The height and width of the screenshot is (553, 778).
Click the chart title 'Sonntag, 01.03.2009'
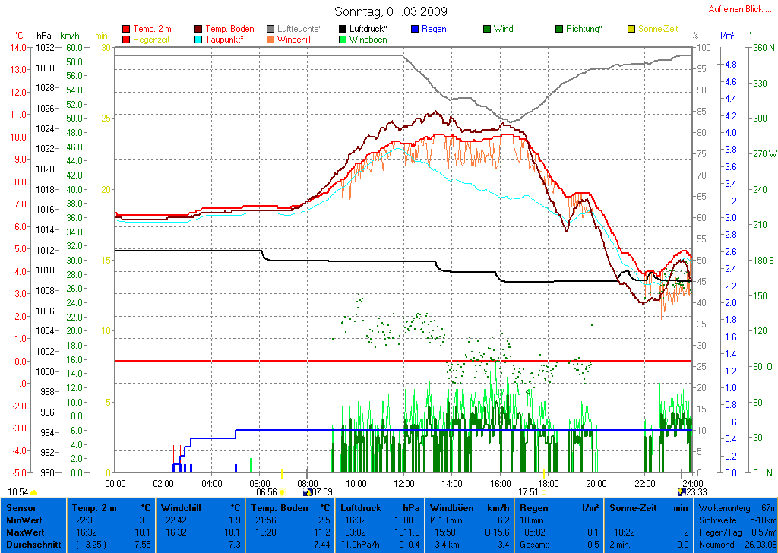[391, 11]
